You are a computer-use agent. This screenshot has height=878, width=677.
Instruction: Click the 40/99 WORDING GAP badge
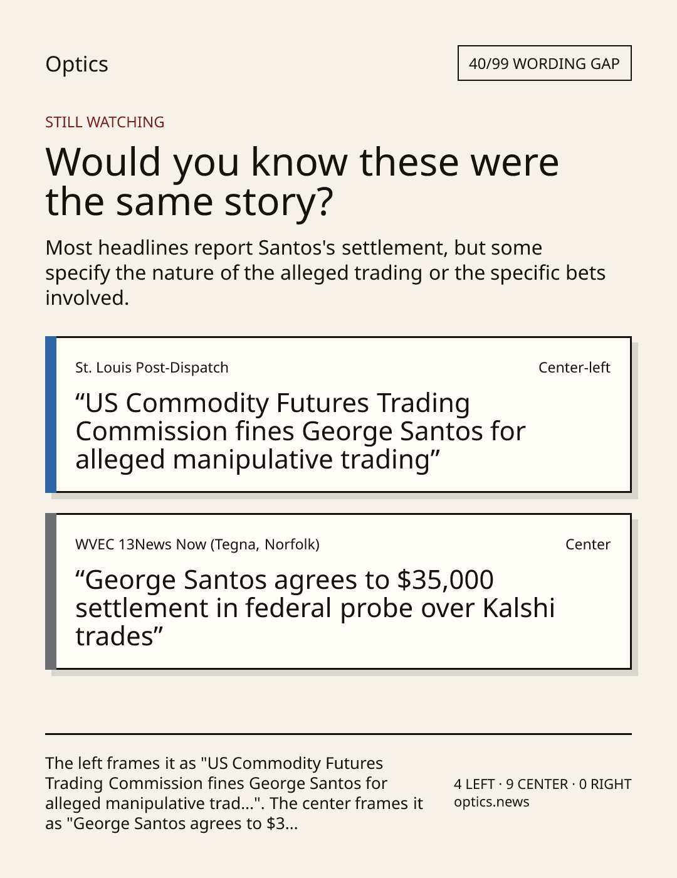[544, 63]
